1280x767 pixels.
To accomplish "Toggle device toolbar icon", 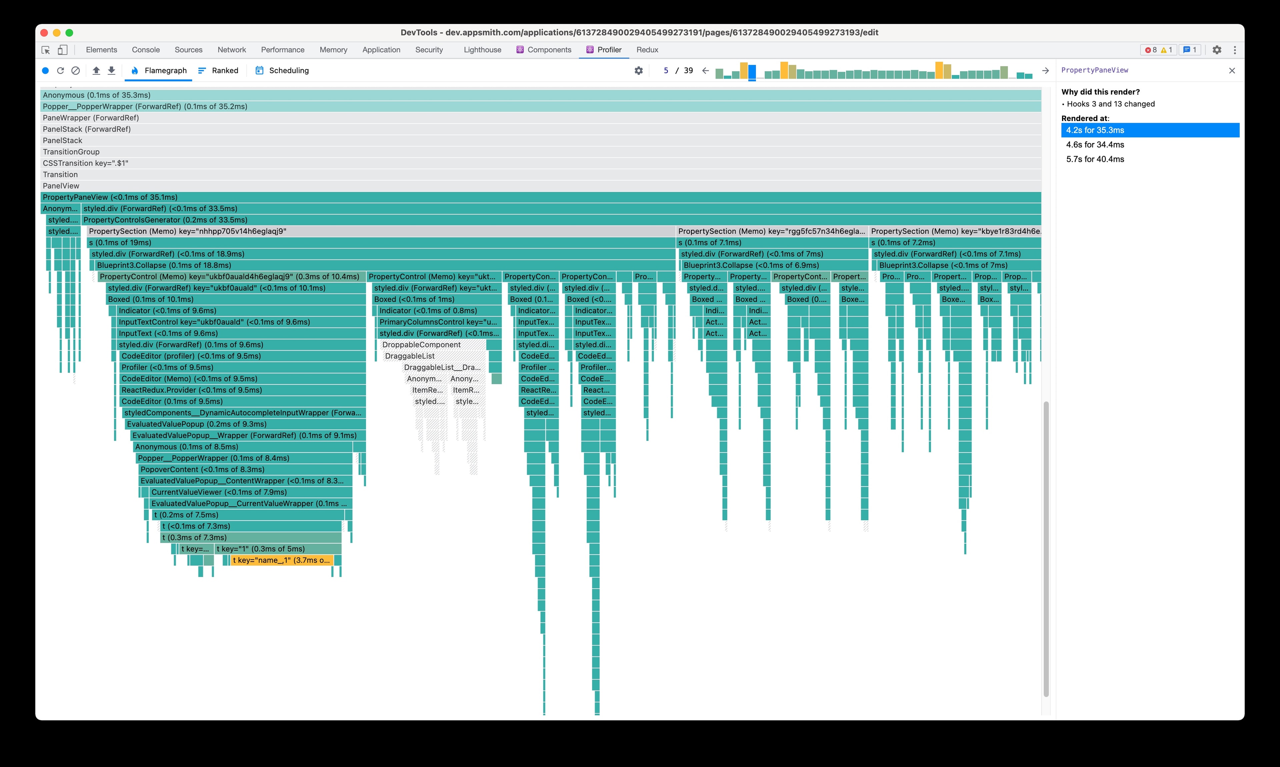I will [x=63, y=50].
